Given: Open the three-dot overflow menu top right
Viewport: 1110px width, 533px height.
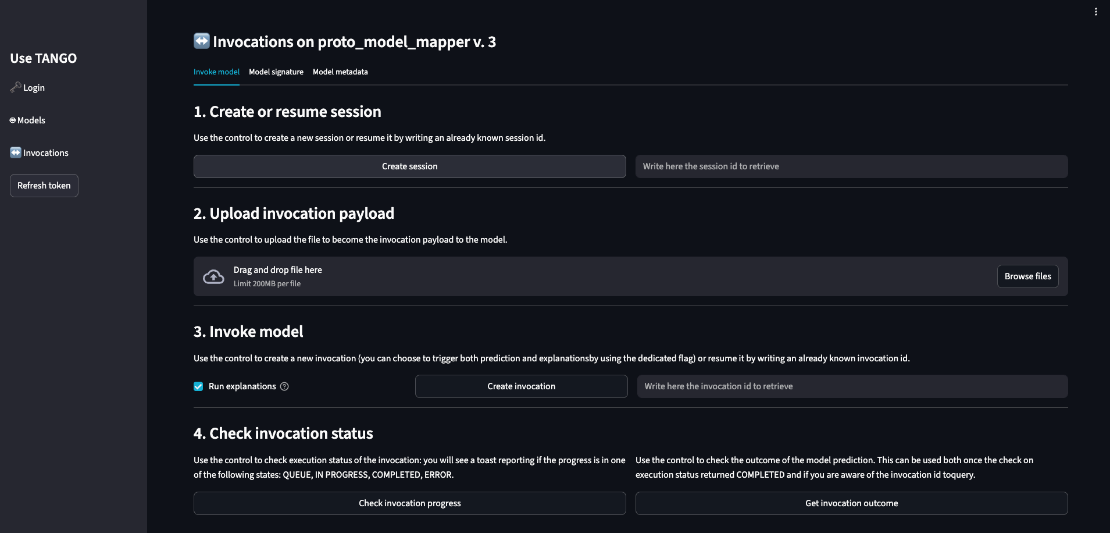Looking at the screenshot, I should pyautogui.click(x=1095, y=11).
